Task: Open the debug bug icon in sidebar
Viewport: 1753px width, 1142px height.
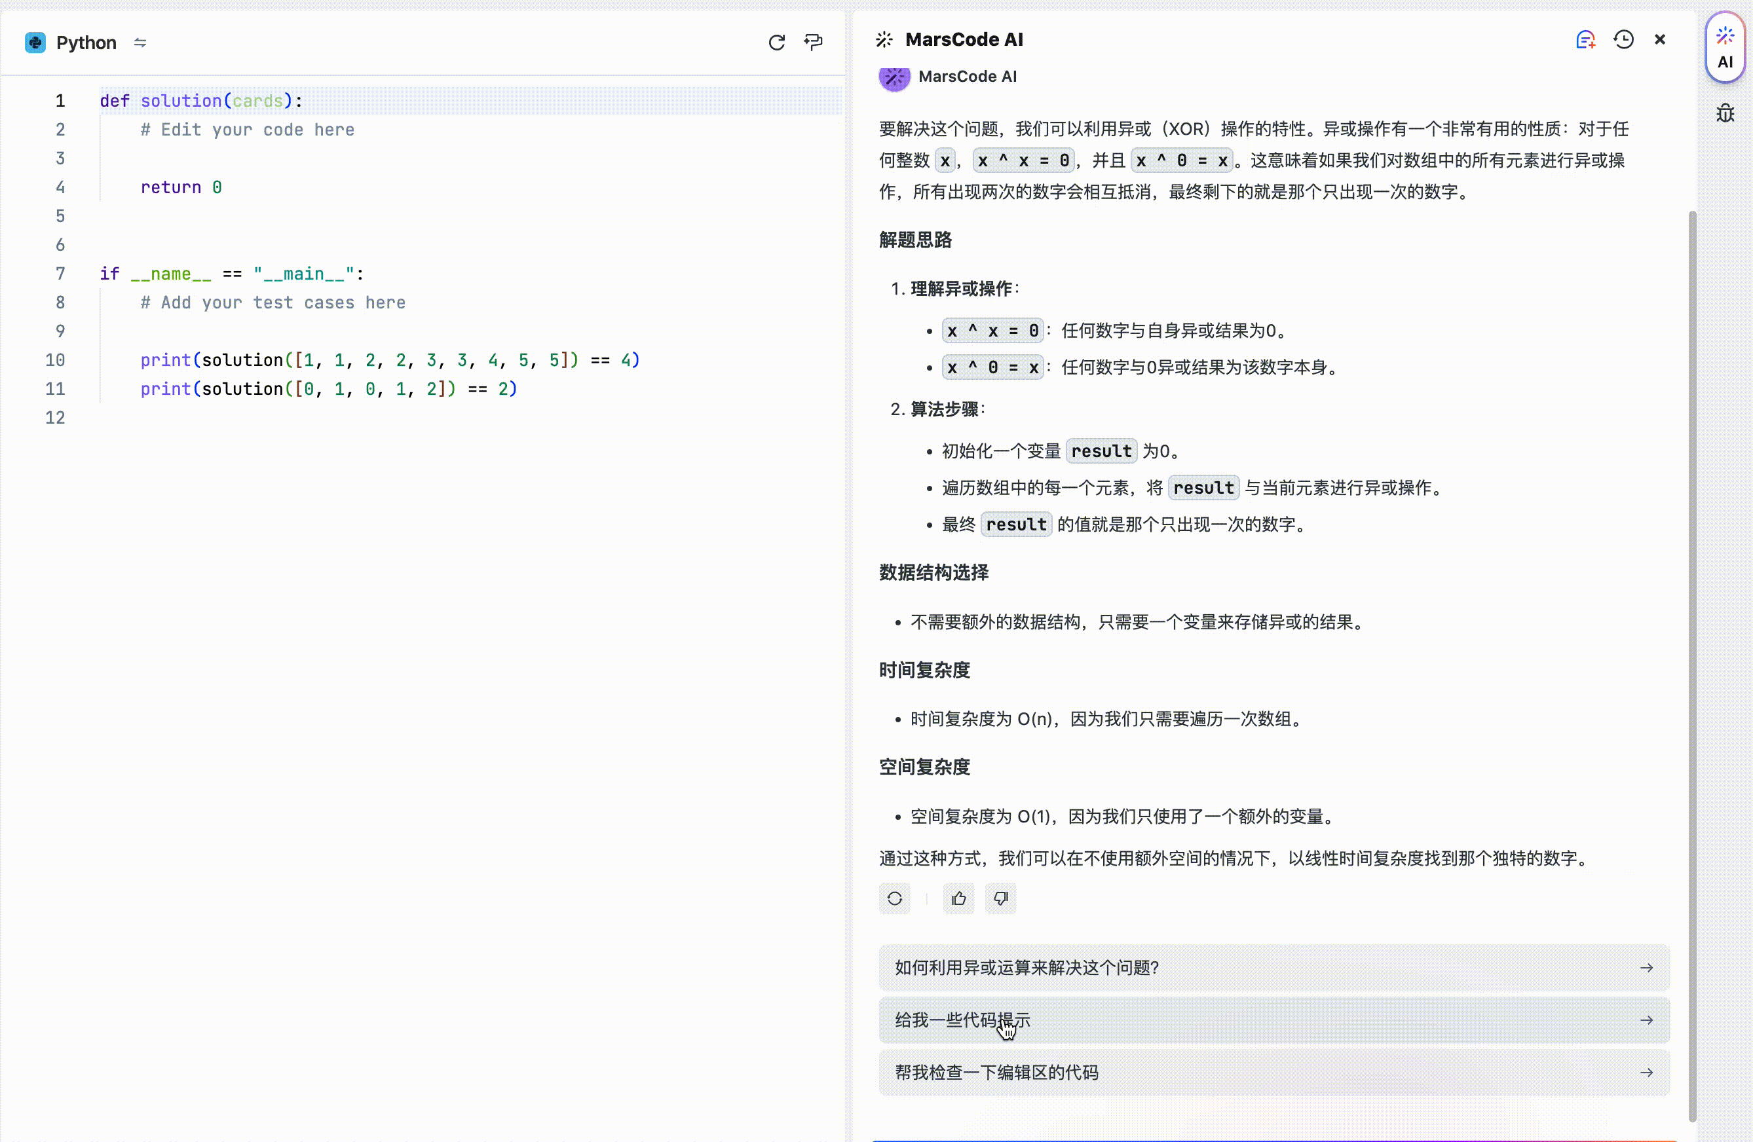Action: coord(1725,113)
